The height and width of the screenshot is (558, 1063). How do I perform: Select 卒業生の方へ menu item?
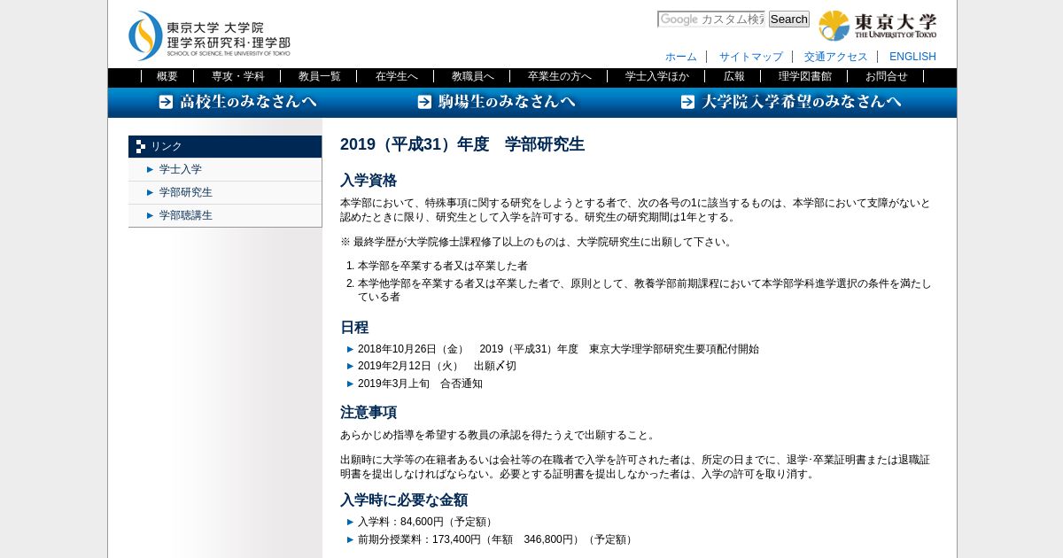tap(560, 76)
